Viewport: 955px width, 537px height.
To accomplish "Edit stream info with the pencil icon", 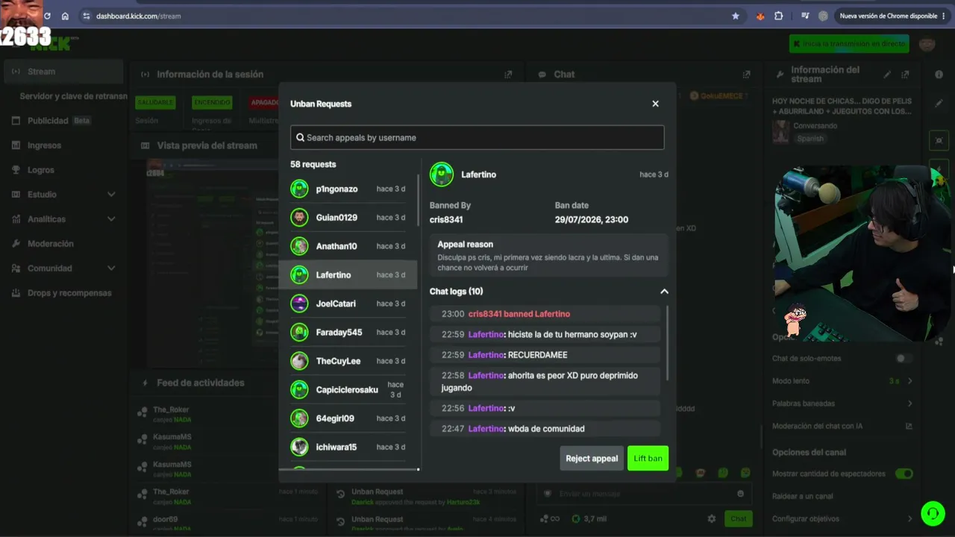I will point(887,75).
